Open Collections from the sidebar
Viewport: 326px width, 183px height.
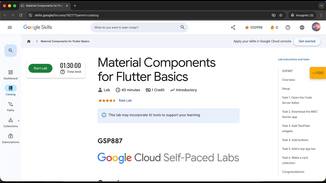(11, 123)
